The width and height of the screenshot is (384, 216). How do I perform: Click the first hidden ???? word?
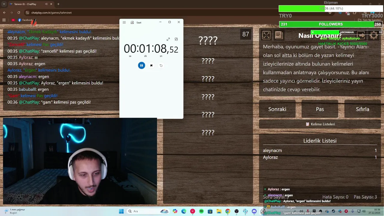(208, 40)
